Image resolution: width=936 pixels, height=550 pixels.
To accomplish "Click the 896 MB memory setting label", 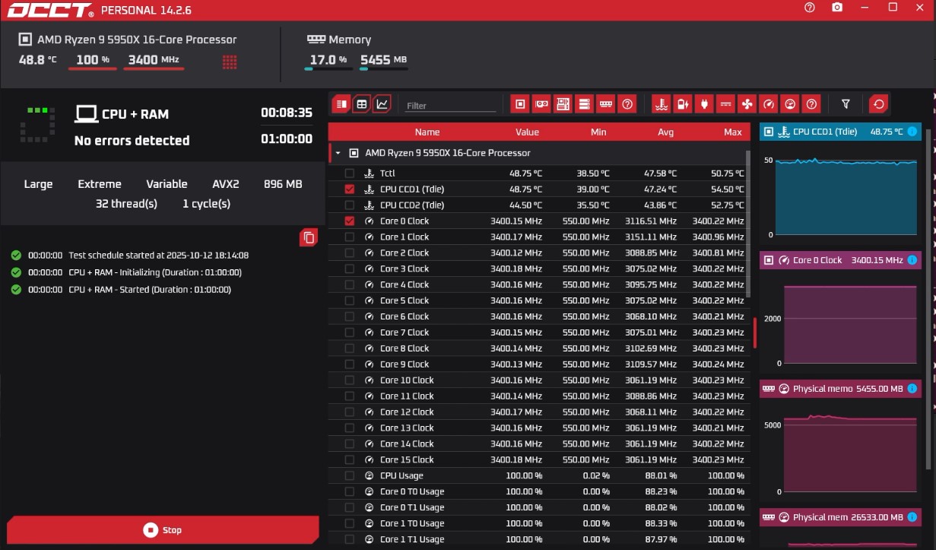I will 283,184.
